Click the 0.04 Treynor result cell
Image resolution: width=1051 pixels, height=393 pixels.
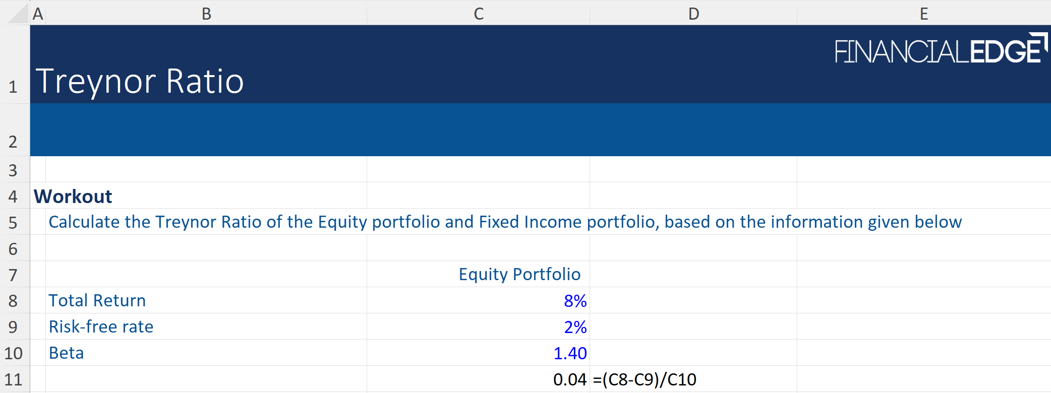pos(569,379)
